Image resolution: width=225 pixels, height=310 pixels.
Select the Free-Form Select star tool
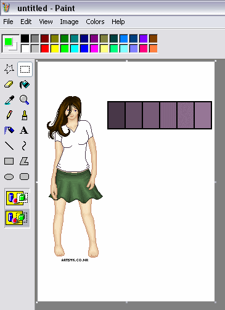coord(9,69)
